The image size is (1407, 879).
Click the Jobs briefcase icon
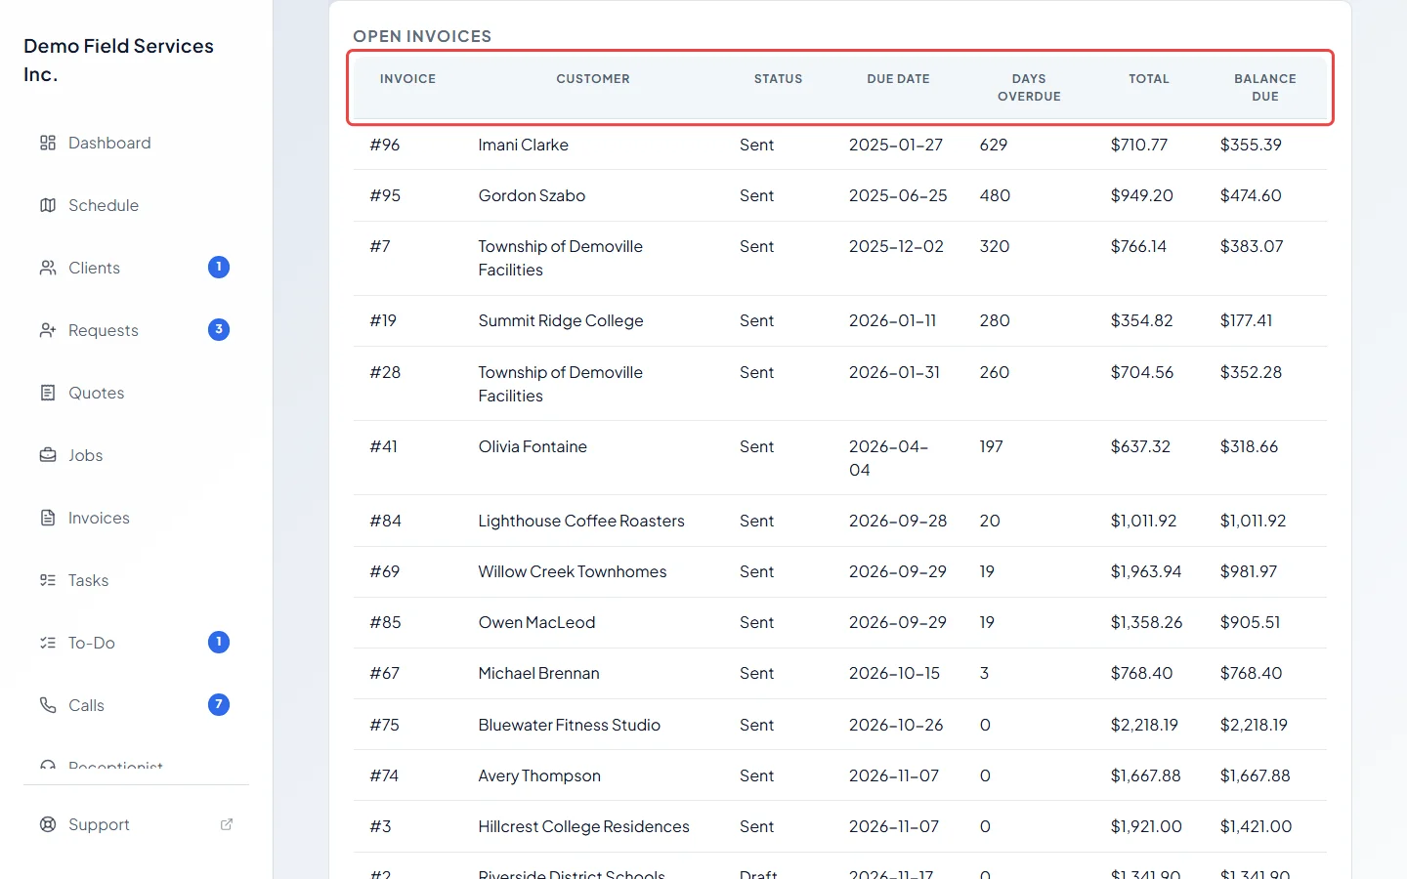pyautogui.click(x=48, y=455)
